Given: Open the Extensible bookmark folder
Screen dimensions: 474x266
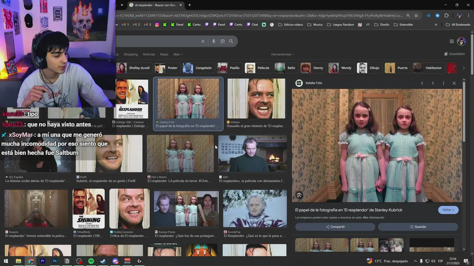Looking at the screenshot, I should click(403, 25).
